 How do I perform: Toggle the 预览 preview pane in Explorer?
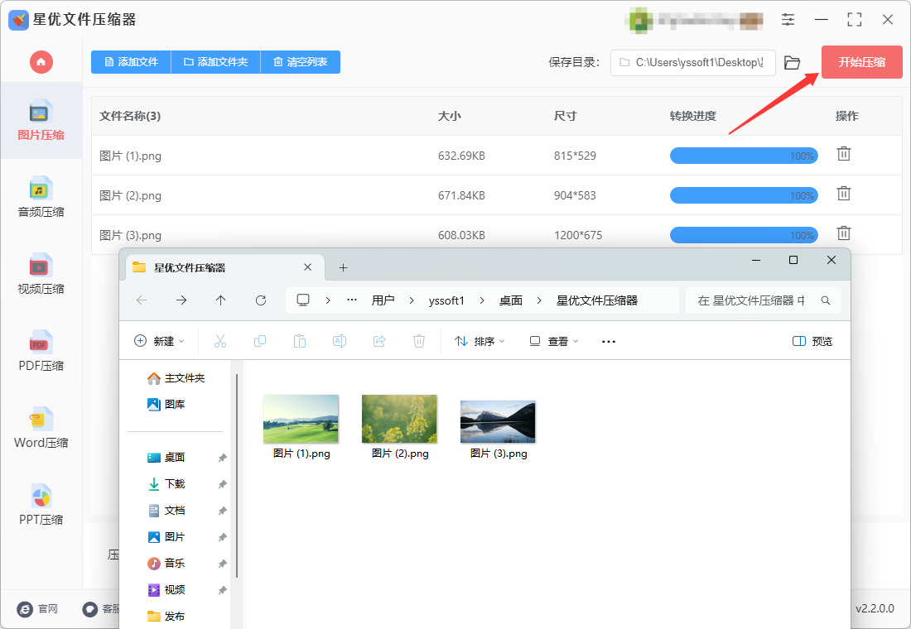pyautogui.click(x=812, y=341)
